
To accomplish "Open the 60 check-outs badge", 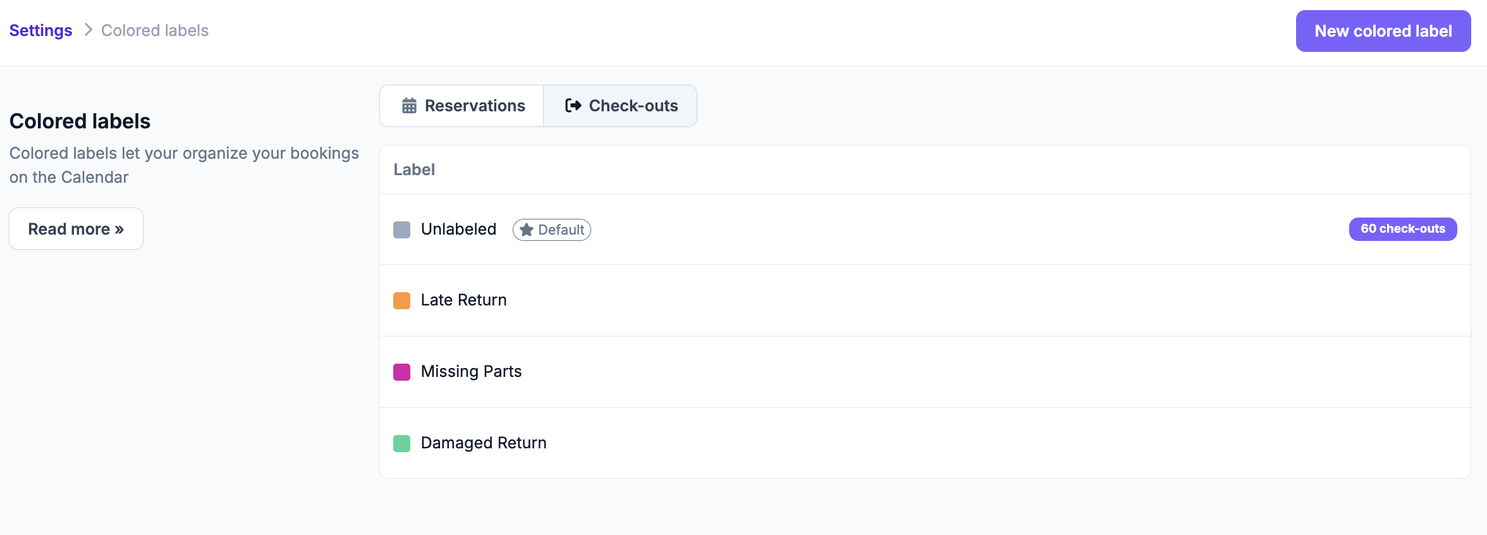I will pos(1403,229).
